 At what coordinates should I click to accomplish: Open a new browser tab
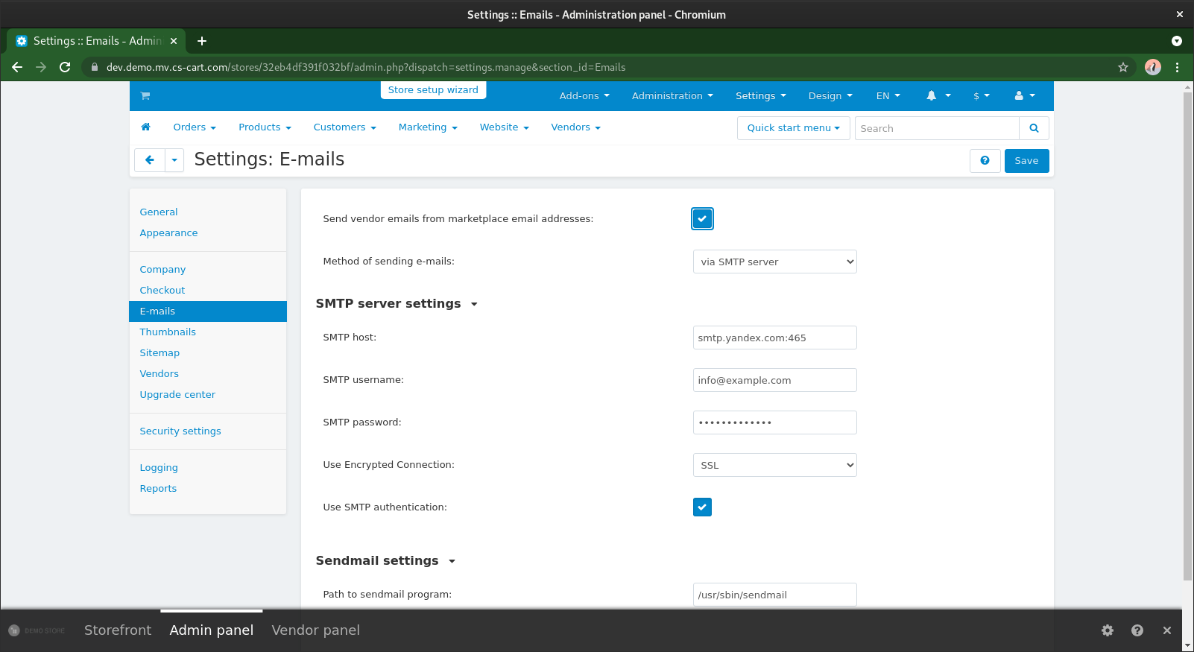pyautogui.click(x=202, y=41)
